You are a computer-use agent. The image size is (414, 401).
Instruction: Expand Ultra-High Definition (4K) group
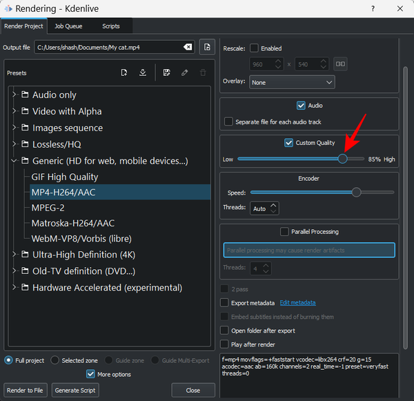tap(14, 255)
